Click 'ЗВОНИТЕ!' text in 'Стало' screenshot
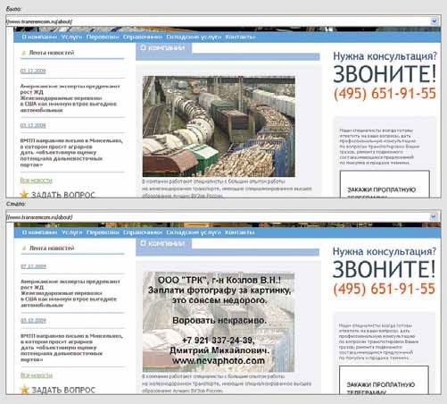The image size is (447, 404). pyautogui.click(x=384, y=269)
